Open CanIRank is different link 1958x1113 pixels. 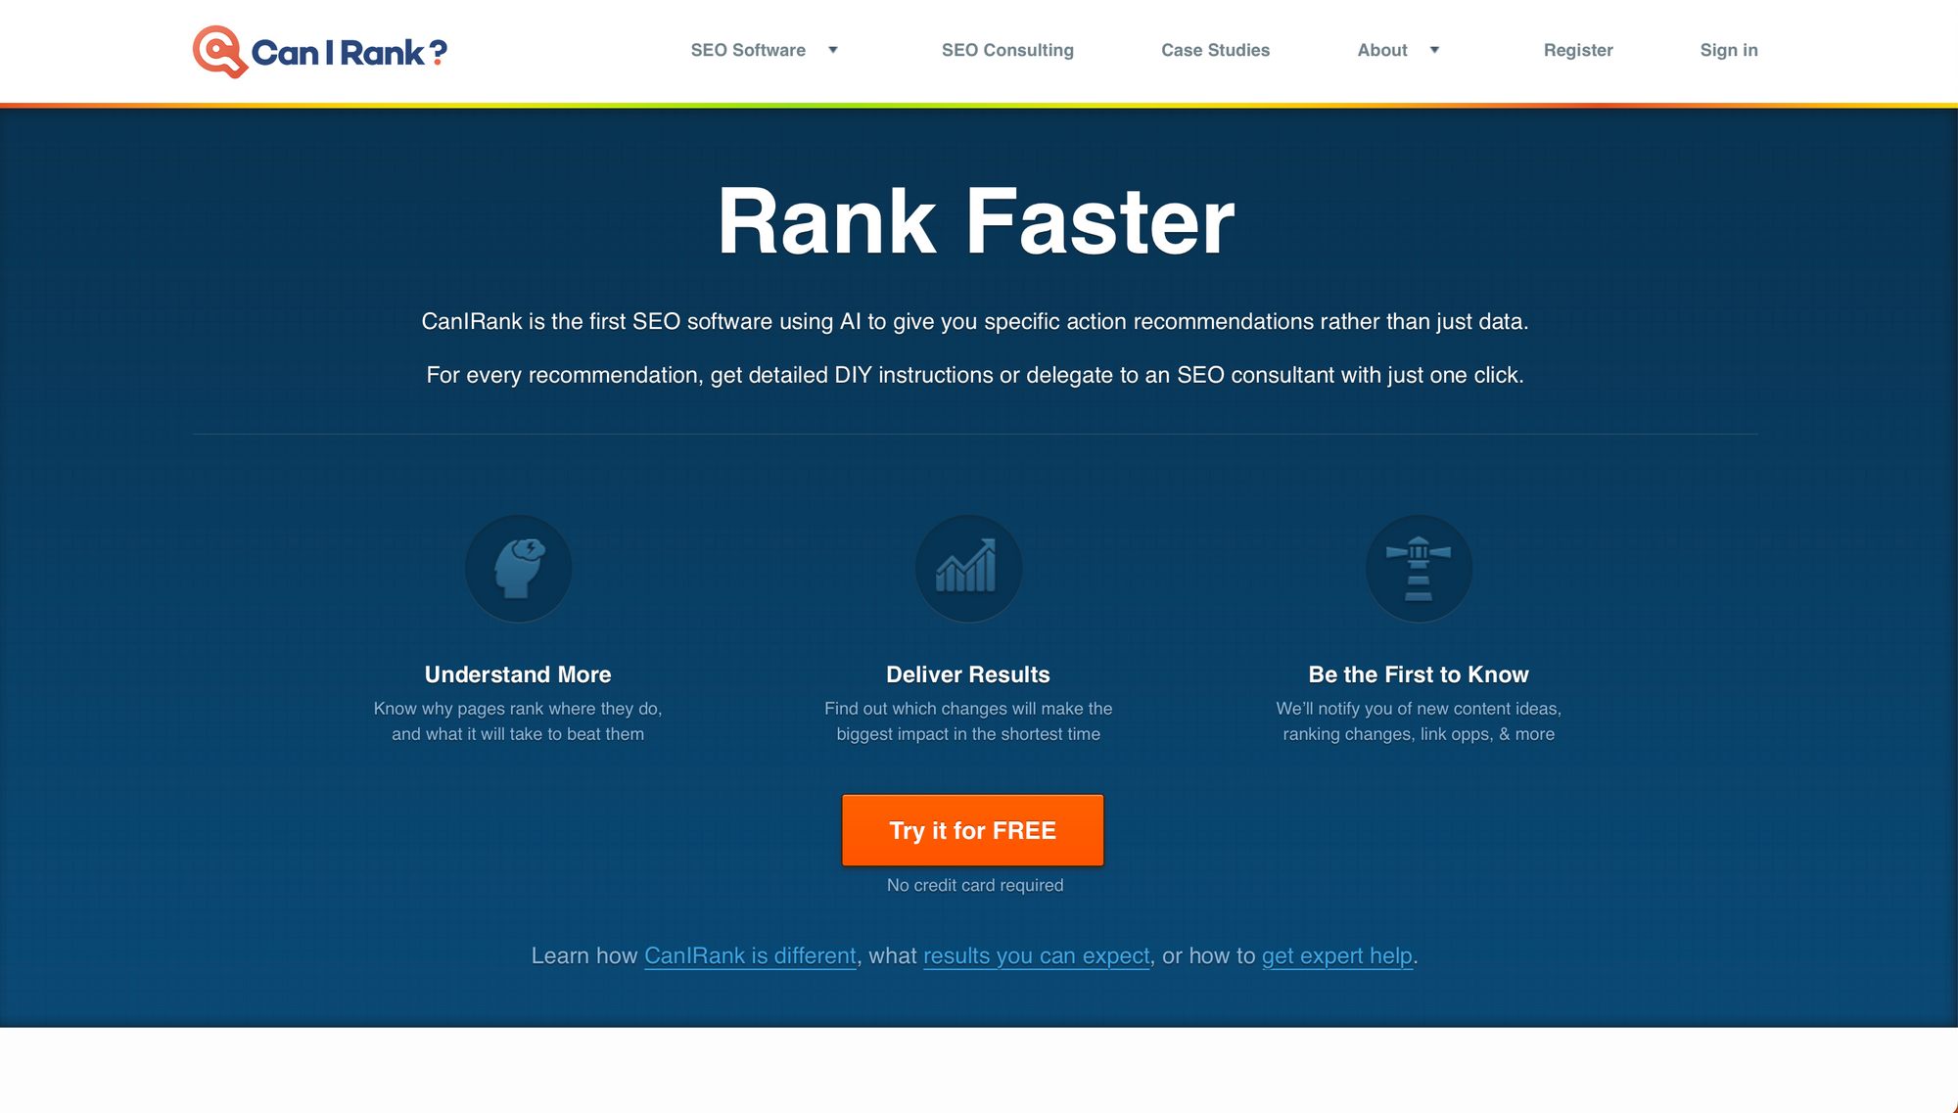(x=750, y=957)
